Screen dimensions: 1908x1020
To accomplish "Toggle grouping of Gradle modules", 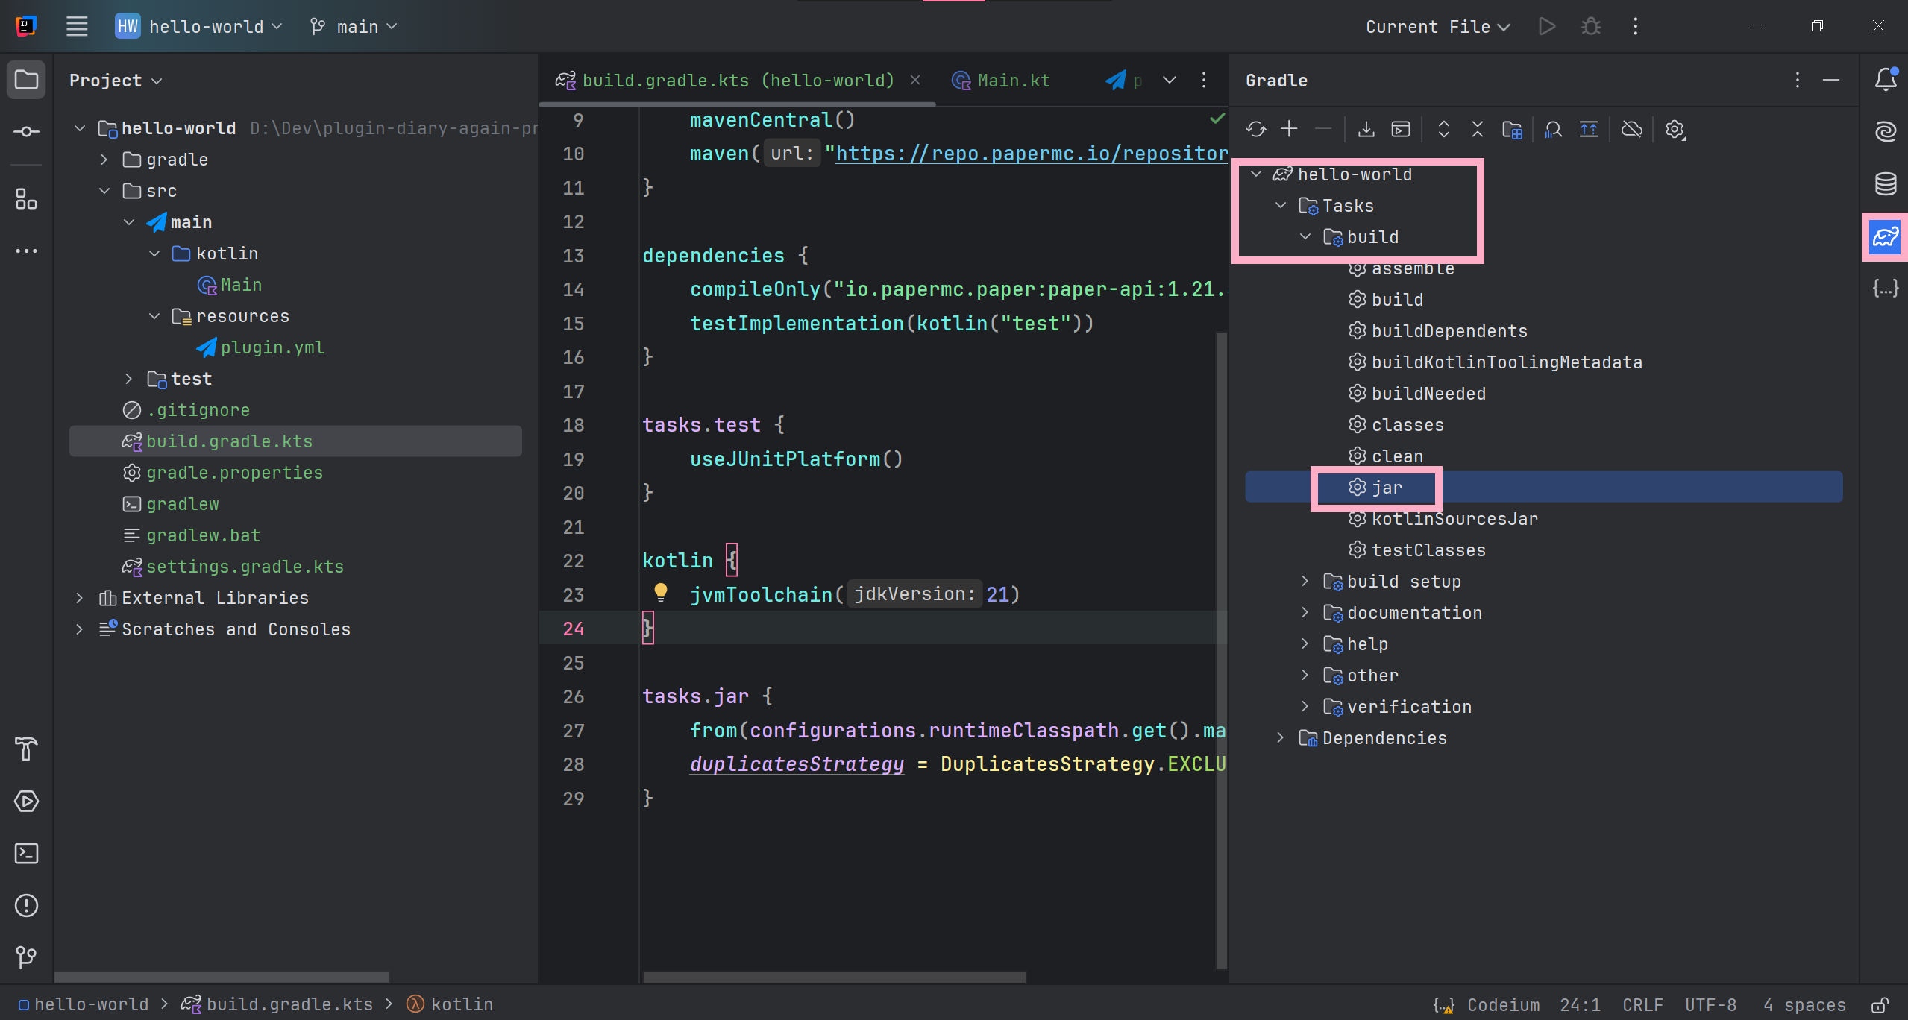I will [x=1513, y=129].
